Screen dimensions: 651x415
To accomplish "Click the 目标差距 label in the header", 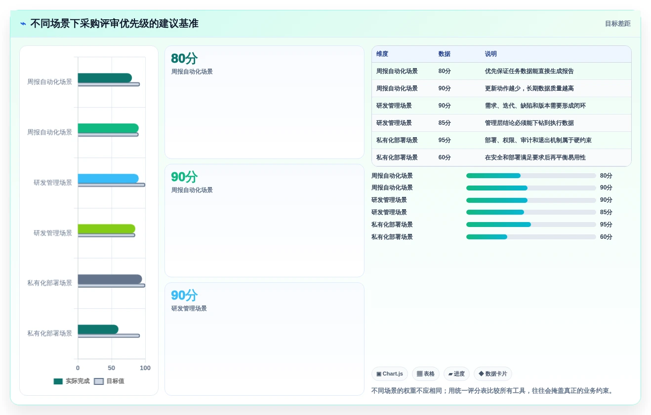I will [x=618, y=24].
